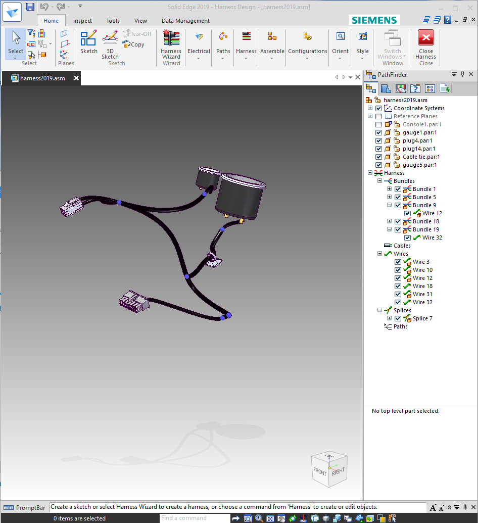Collapse the Wires node in PathFinder

point(379,254)
